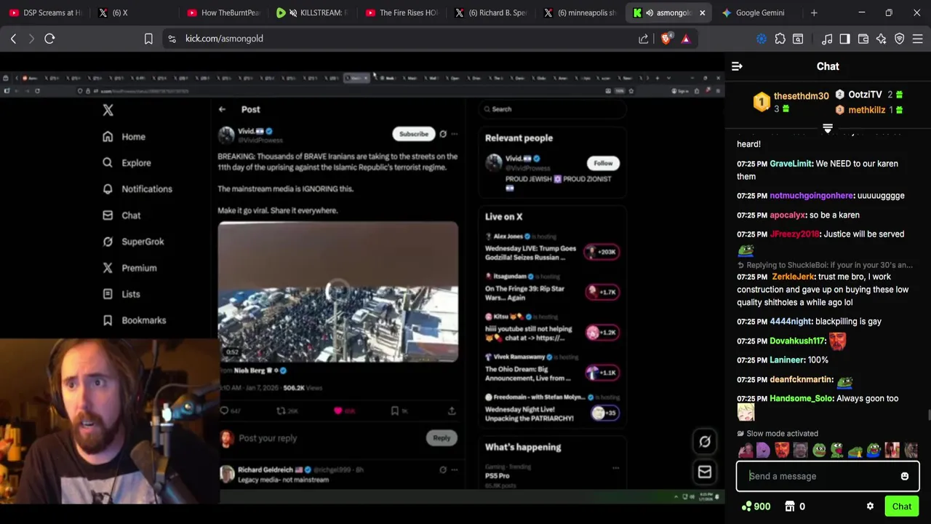The image size is (931, 524).
Task: Open a new browser tab
Action: [x=814, y=12]
